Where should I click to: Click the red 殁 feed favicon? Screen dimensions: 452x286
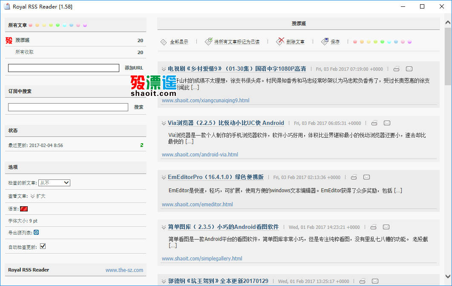pyautogui.click(x=9, y=40)
